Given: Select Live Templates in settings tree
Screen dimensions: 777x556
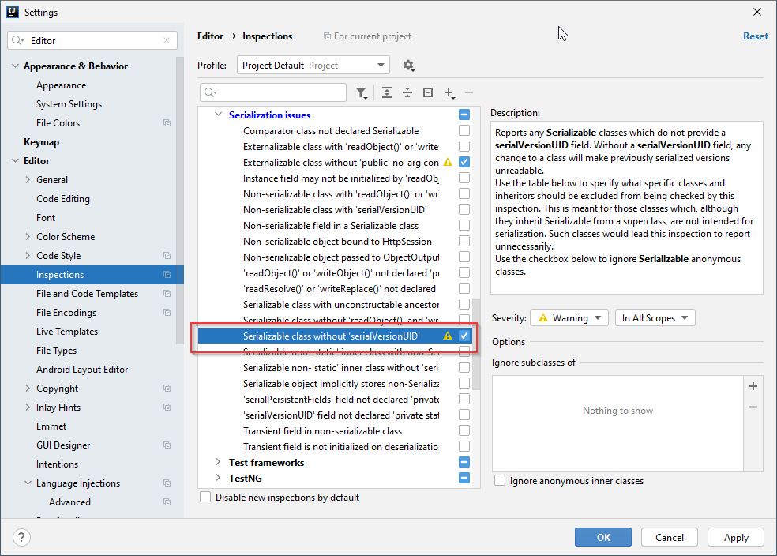Looking at the screenshot, I should tap(67, 332).
